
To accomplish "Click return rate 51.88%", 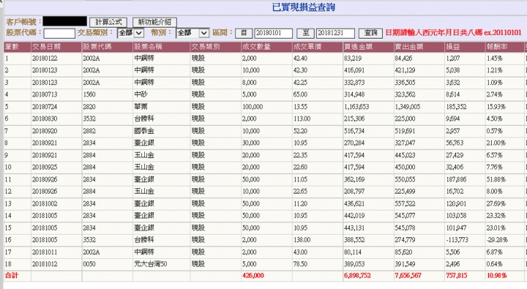I will pos(496,179).
